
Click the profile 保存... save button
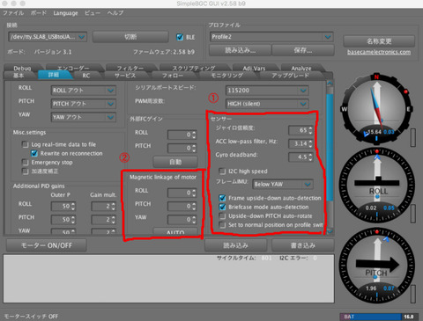303,50
